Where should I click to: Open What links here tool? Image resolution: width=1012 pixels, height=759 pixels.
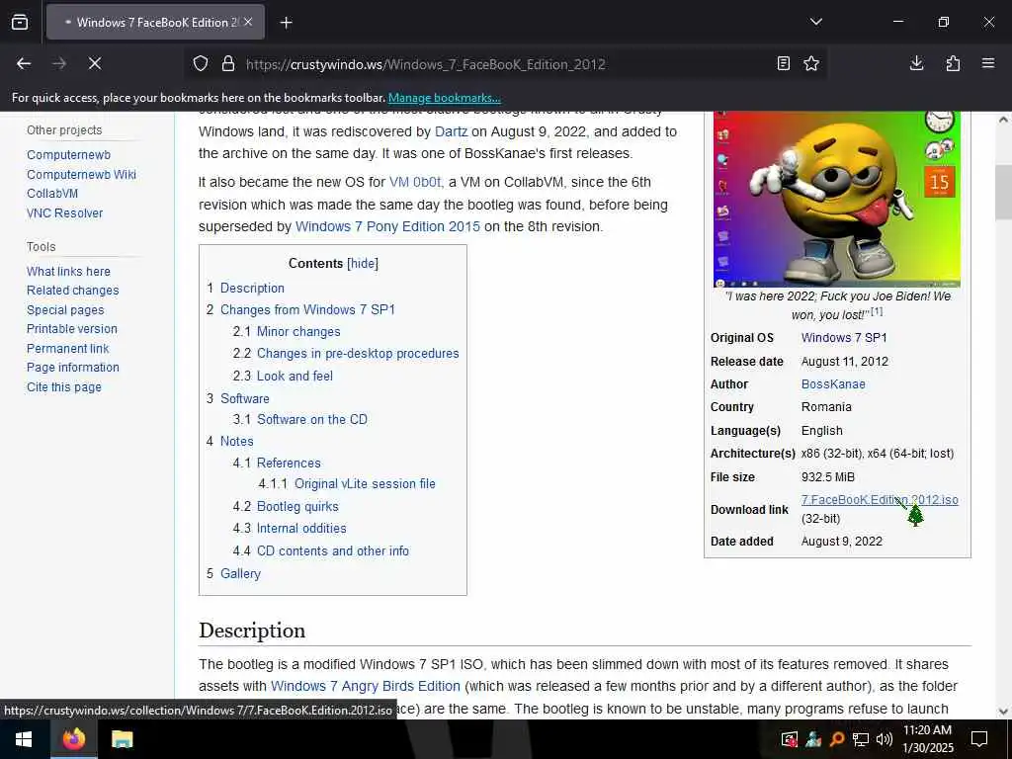click(68, 271)
